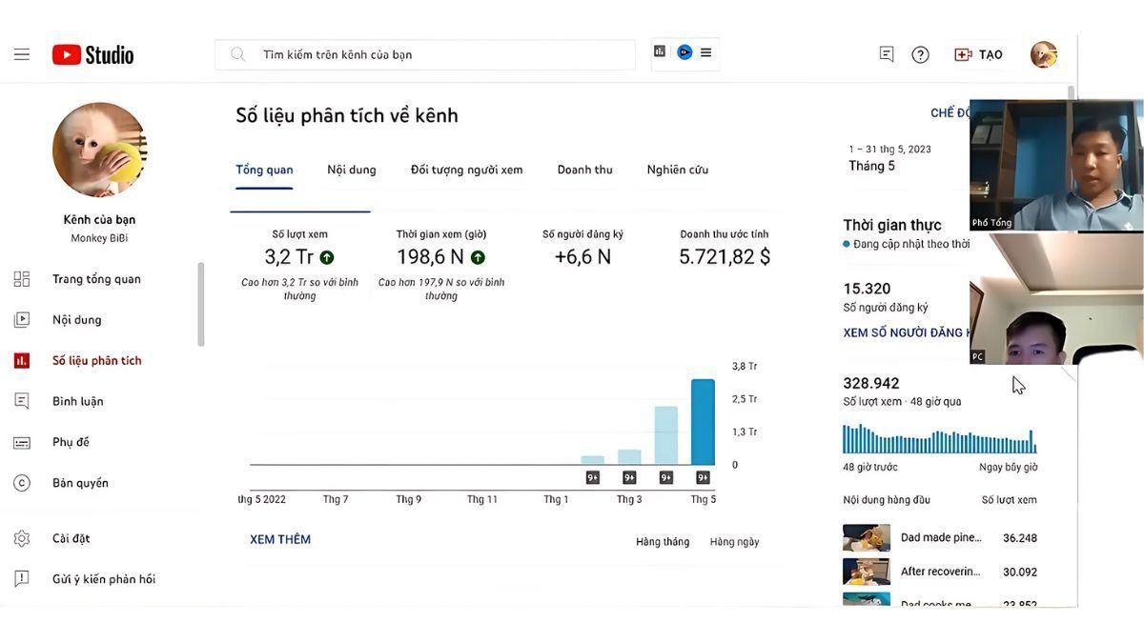Click the YouTube Studio logo
The width and height of the screenshot is (1144, 643).
pyautogui.click(x=92, y=53)
